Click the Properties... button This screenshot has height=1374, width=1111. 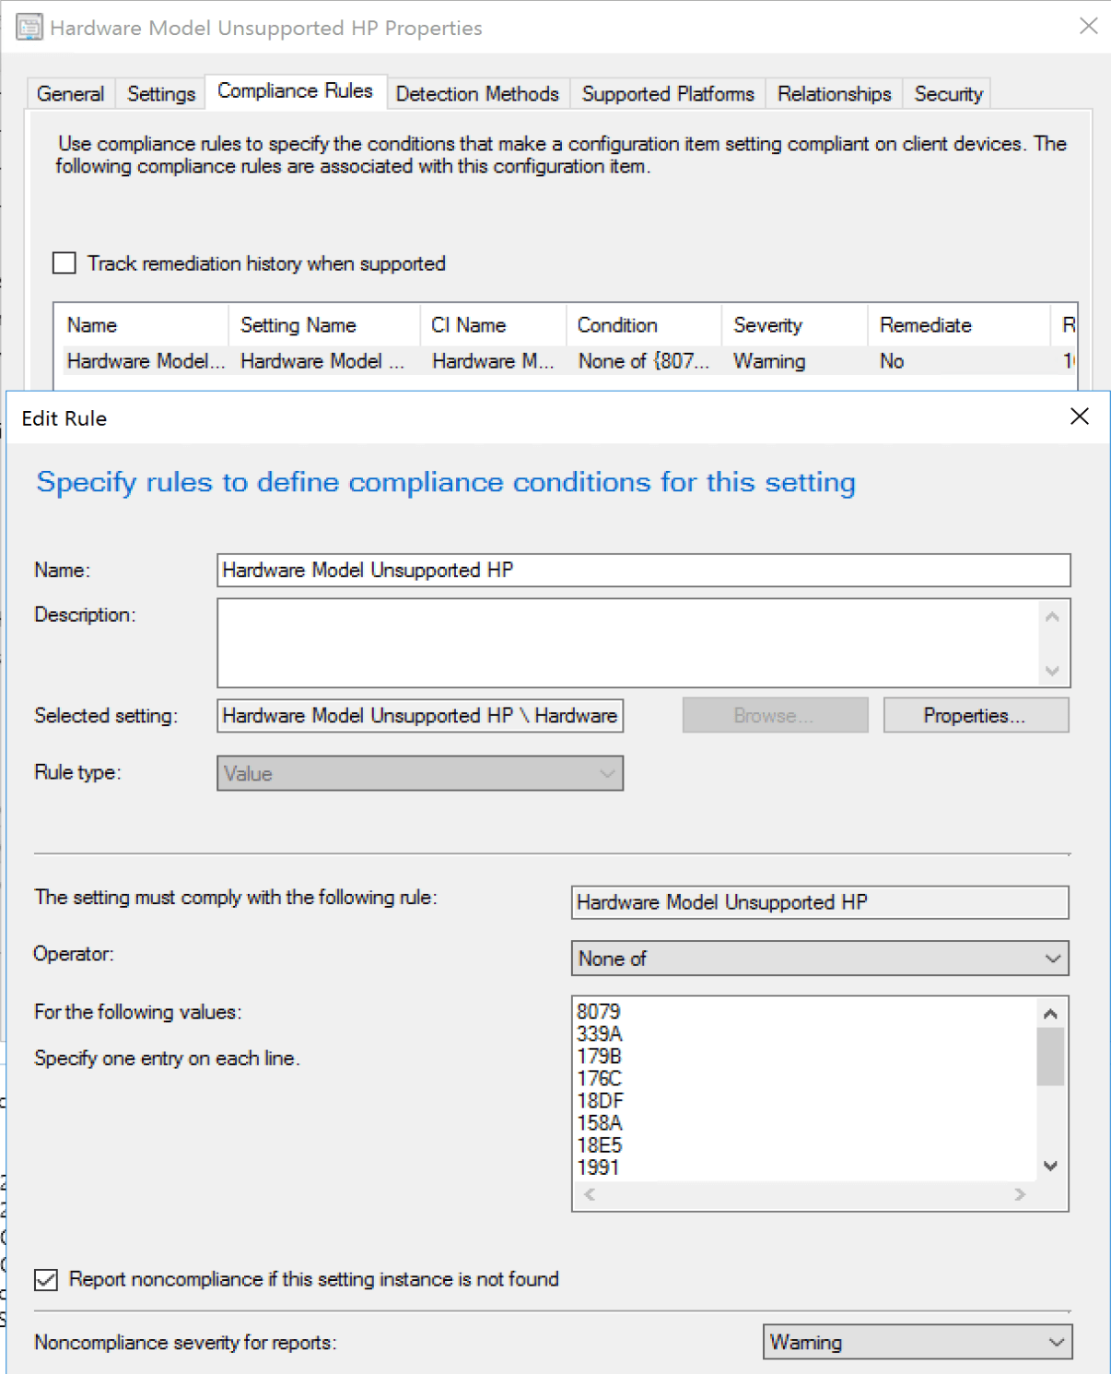(975, 716)
